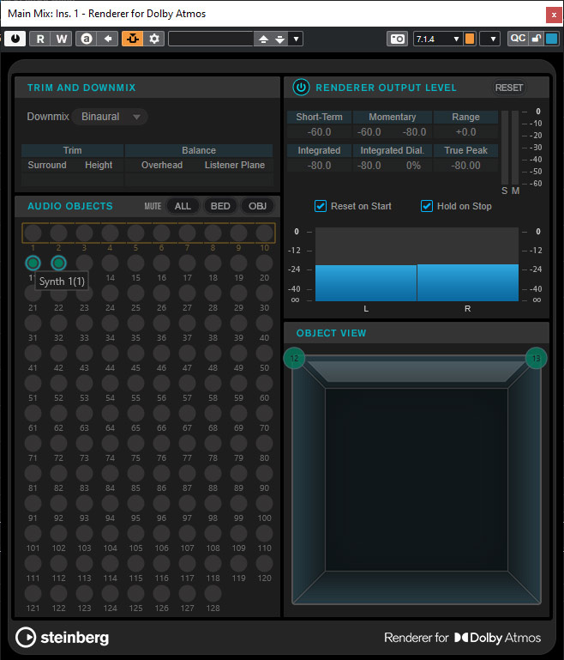This screenshot has height=660, width=564.
Task: Open the Downmix Binaural dropdown
Action: click(110, 117)
